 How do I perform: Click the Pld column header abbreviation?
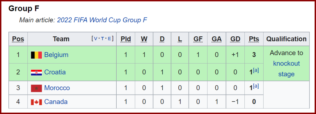[x=126, y=39]
